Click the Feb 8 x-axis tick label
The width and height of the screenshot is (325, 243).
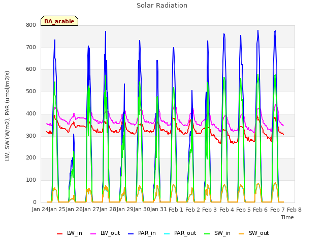coord(294,210)
